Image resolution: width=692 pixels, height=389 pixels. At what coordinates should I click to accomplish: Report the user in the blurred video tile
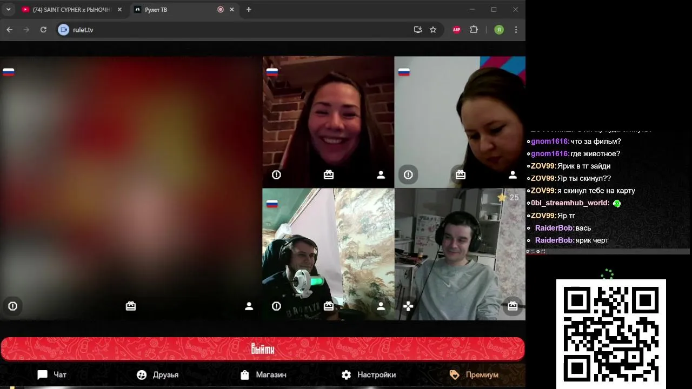pyautogui.click(x=12, y=306)
